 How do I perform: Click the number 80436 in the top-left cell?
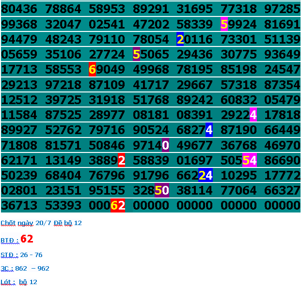coord(19,9)
